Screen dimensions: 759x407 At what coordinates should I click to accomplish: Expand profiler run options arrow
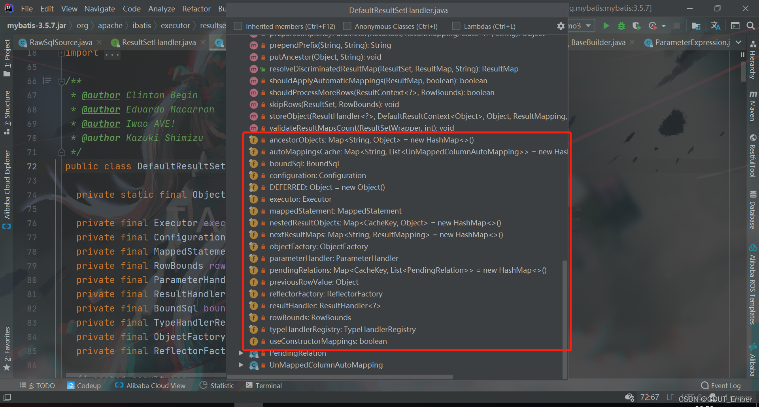[x=664, y=26]
